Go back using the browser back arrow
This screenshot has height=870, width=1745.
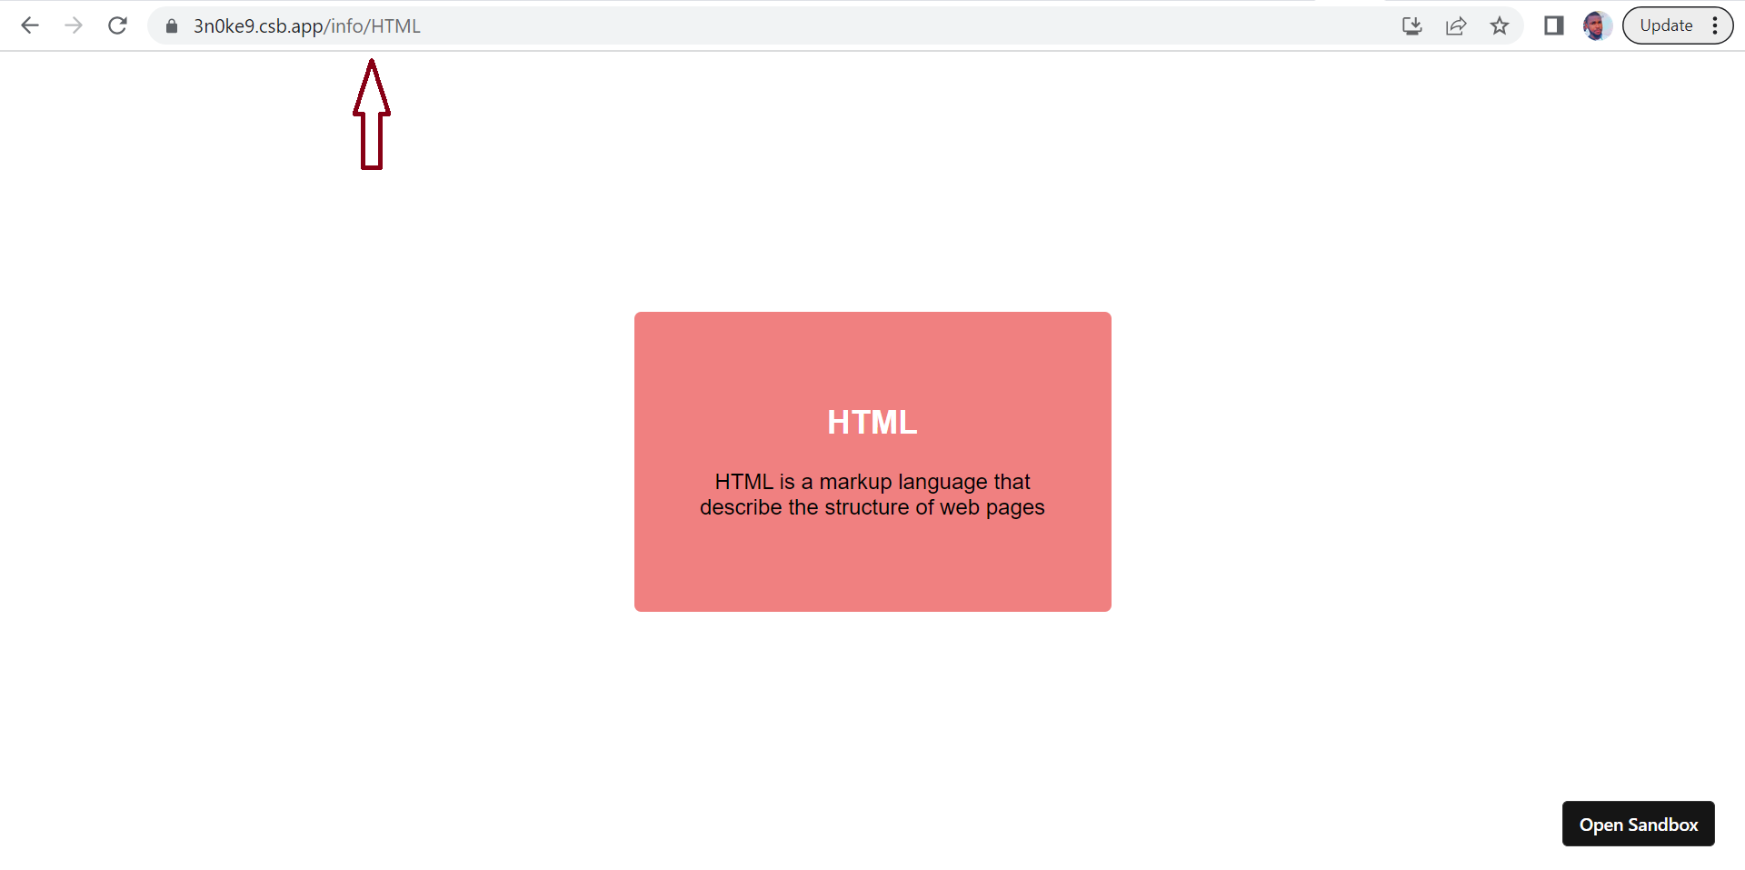coord(30,25)
